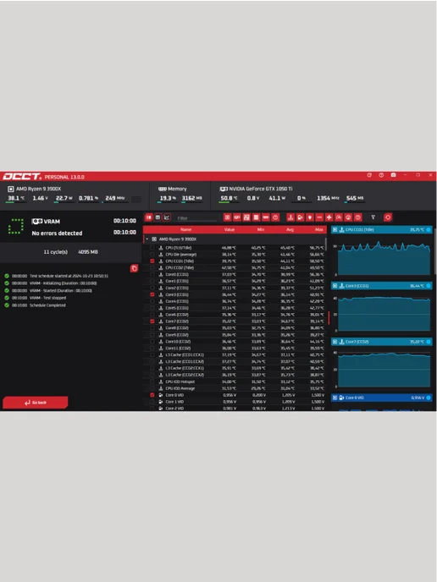Select the CPU IOD Hotspot row
This screenshot has width=437, height=582.
coord(235,382)
